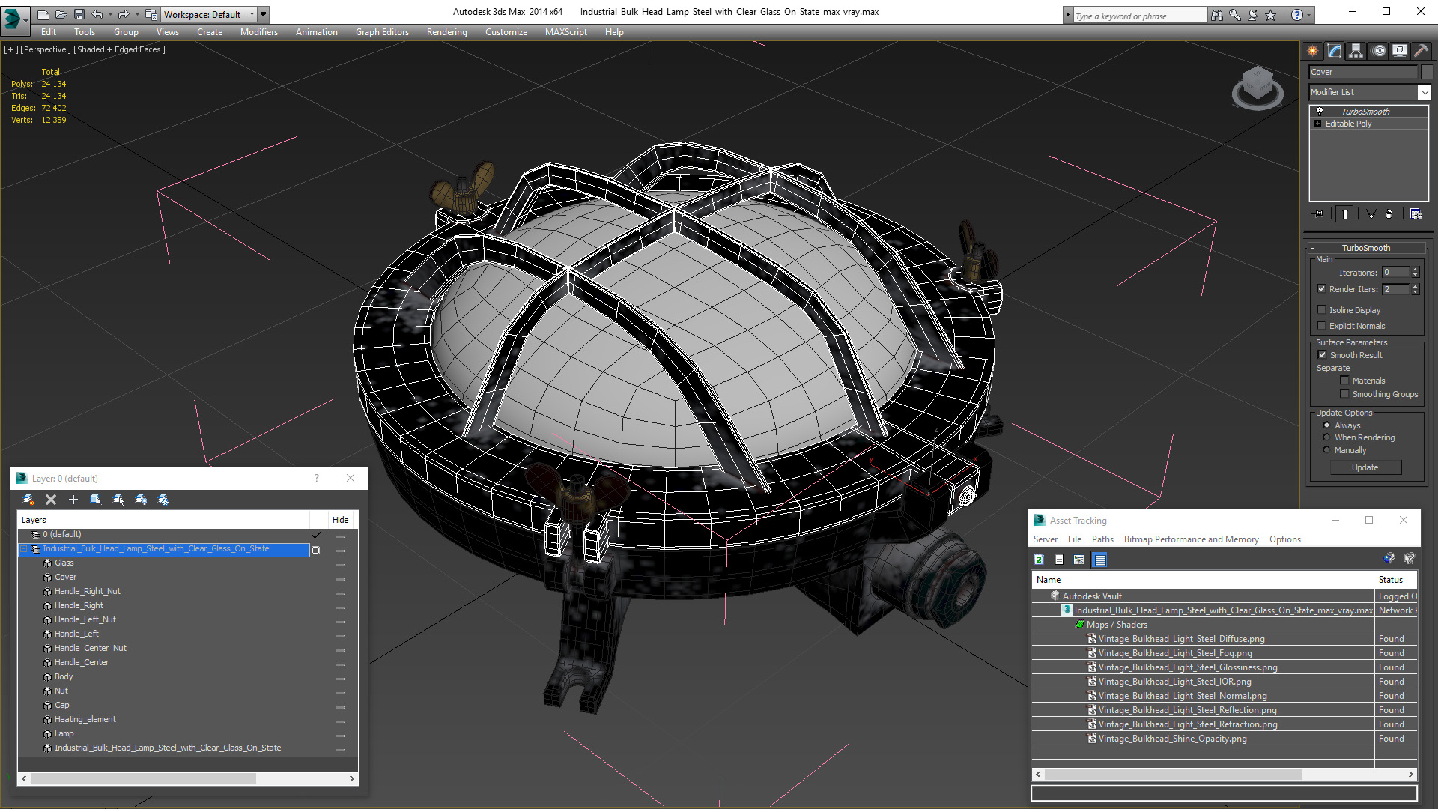Open the Help dropdown arrow

1308,15
